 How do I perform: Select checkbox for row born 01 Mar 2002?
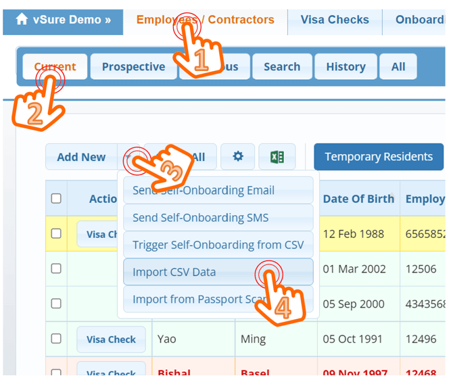click(56, 269)
